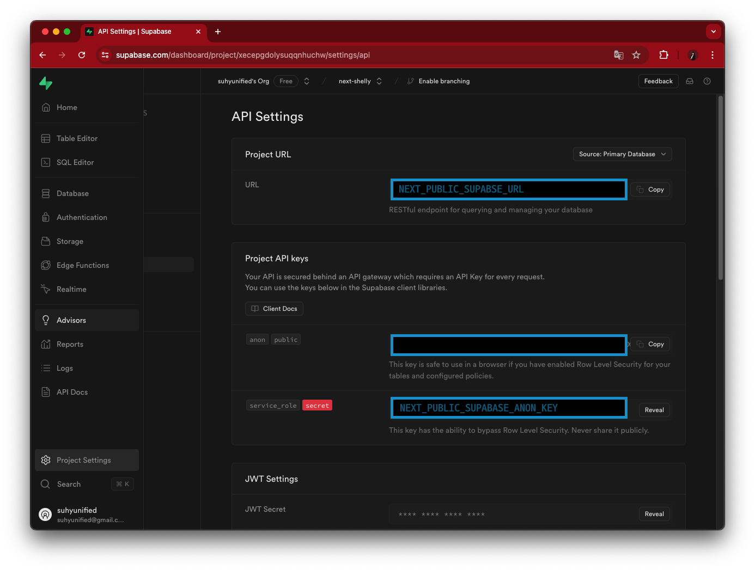Screen dimensions: 755x570
Task: Click the 'service_role' label
Action: [273, 406]
